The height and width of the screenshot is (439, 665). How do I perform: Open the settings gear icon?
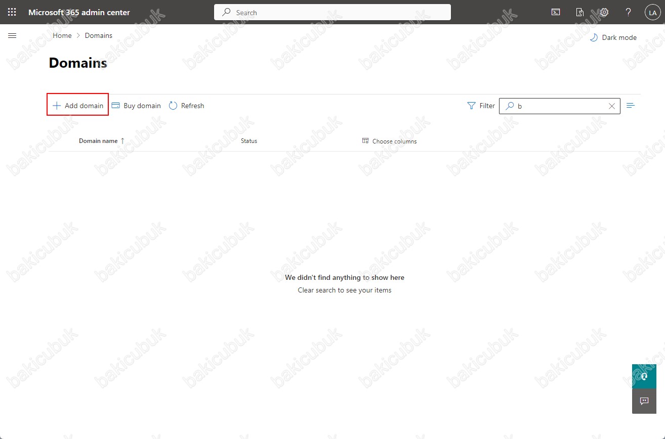coord(604,12)
